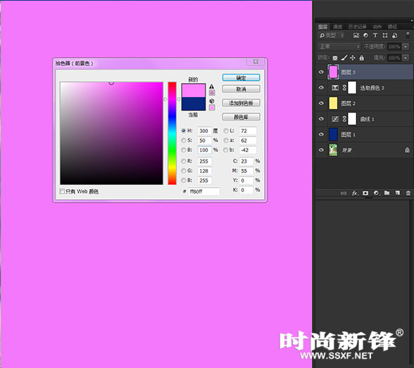The width and height of the screenshot is (414, 368).
Task: Click the 曲线 1 curves layer icon
Action: click(x=335, y=119)
